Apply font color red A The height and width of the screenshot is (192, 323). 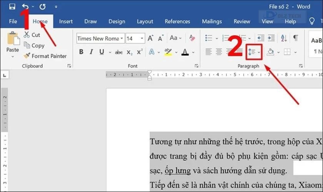(x=185, y=52)
